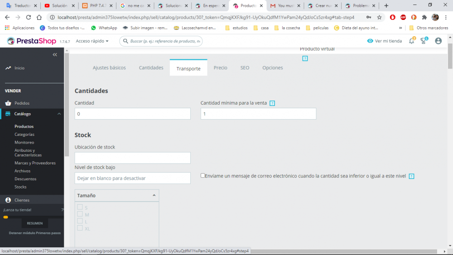Open Descuentos submenu item

pyautogui.click(x=25, y=179)
